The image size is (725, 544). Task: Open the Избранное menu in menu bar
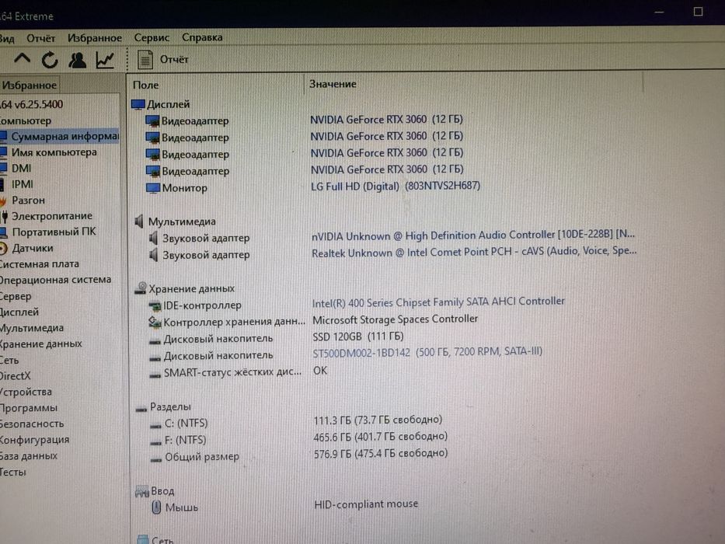95,38
